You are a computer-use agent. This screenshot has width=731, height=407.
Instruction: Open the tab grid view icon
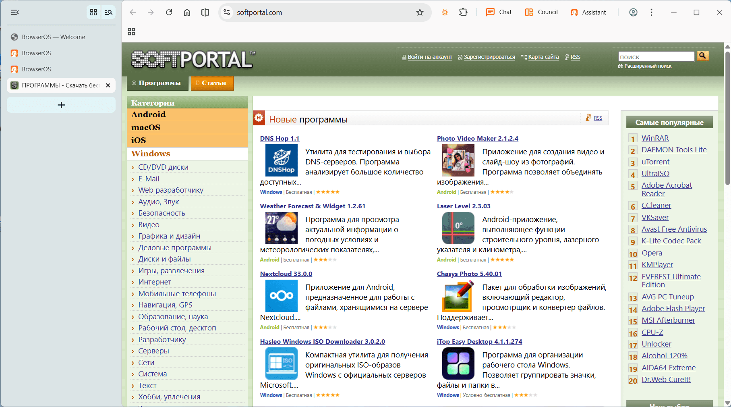pyautogui.click(x=93, y=12)
